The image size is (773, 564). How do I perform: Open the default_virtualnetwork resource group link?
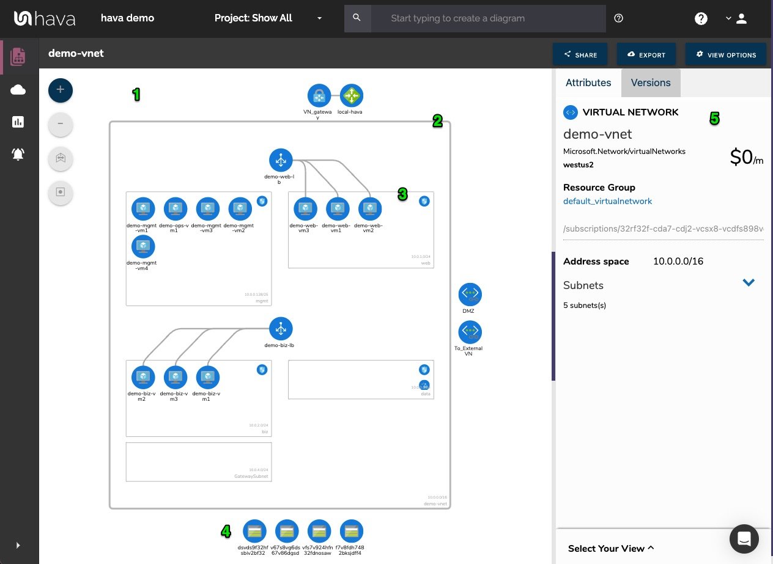(x=607, y=200)
